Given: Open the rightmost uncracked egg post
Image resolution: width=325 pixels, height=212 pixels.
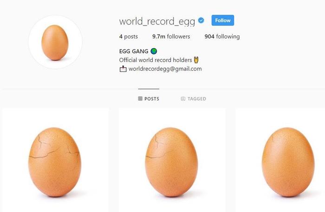Looking at the screenshot, I should pyautogui.click(x=280, y=160).
